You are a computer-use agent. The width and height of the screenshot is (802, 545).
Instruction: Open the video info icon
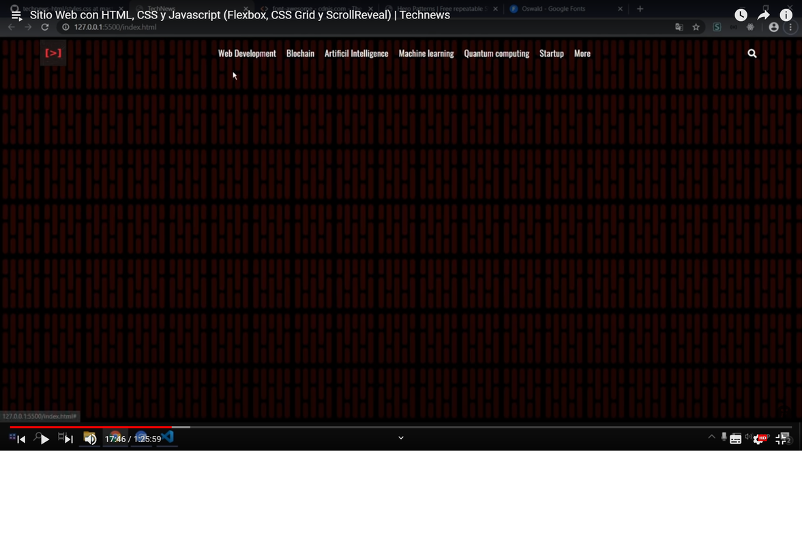[786, 15]
